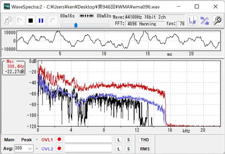Click the S button in the OVL1 row
The height and width of the screenshot is (154, 225).
point(129,140)
